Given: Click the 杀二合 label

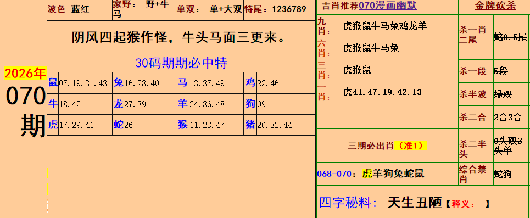Looking at the screenshot, I should click(472, 117).
